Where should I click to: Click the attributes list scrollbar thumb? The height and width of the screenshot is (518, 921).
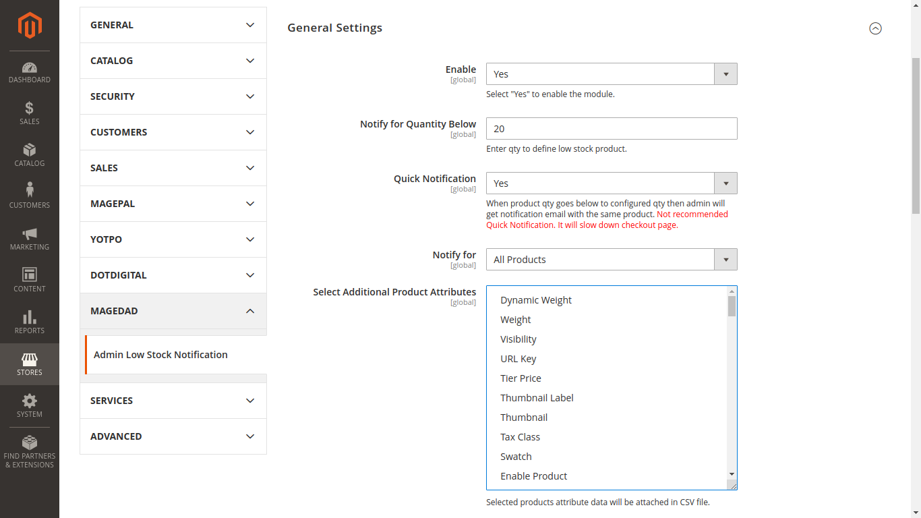[732, 306]
